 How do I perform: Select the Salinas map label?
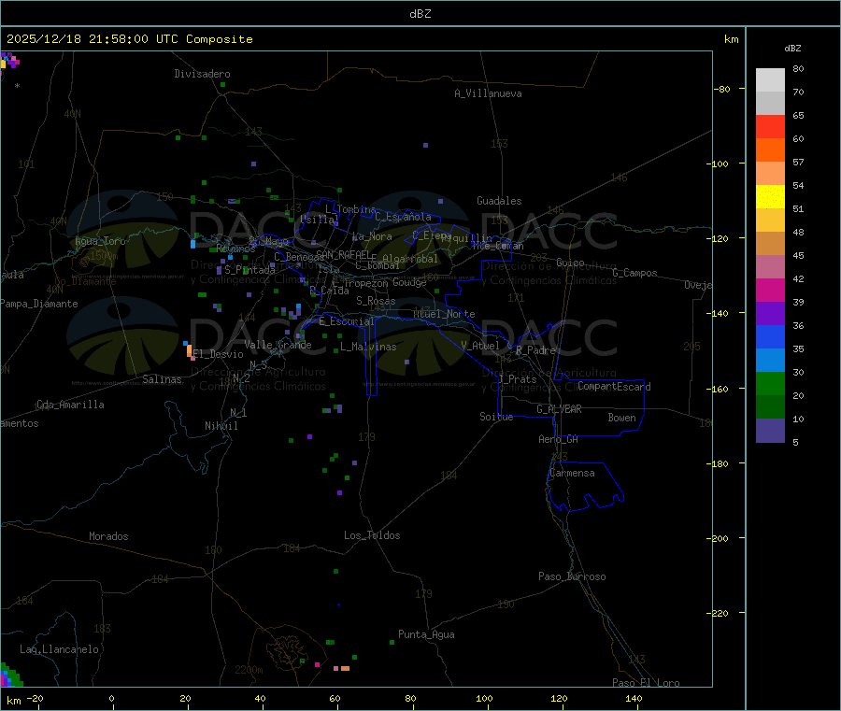coord(162,379)
